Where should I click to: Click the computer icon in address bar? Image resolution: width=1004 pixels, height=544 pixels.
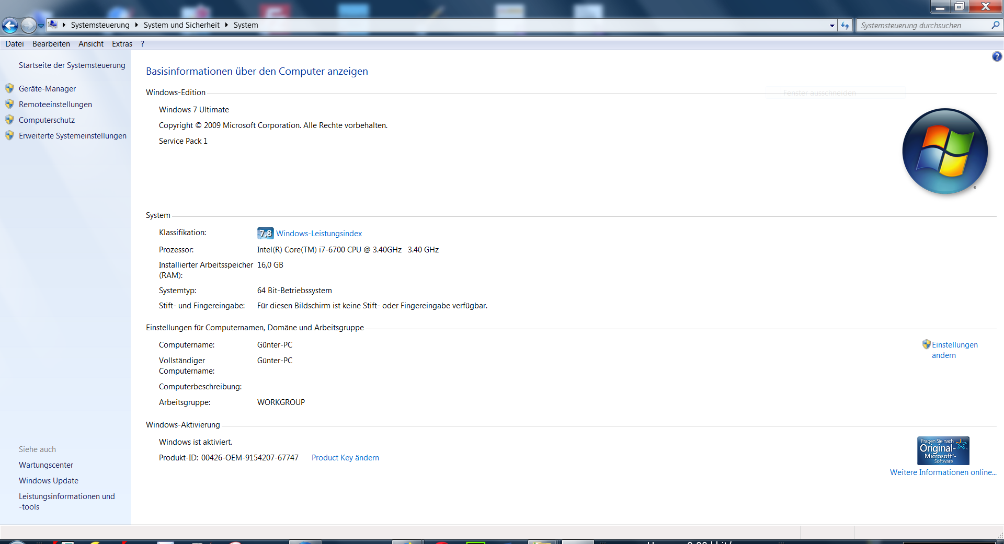pos(53,25)
